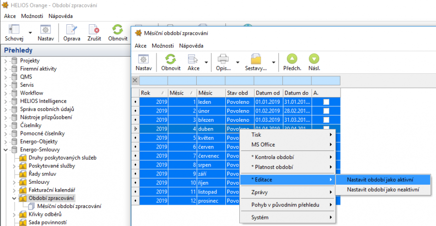This screenshot has height=226, width=436.
Task: Toggle the A. checkbox for leden row
Action: 326,102
